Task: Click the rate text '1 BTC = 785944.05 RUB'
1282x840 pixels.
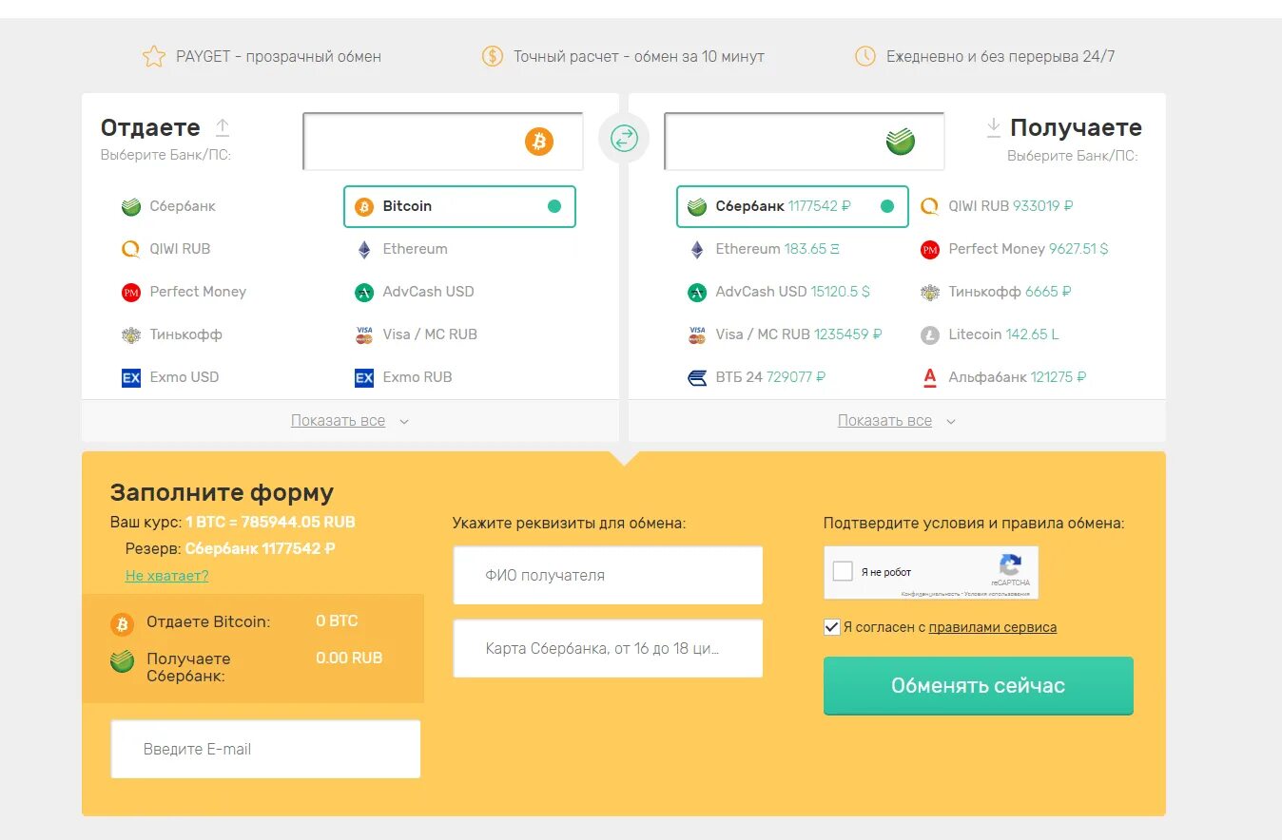Action: [x=270, y=522]
